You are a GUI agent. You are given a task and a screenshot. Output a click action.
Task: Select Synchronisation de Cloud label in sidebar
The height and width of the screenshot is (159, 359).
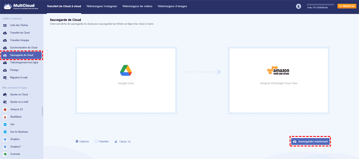click(x=24, y=48)
